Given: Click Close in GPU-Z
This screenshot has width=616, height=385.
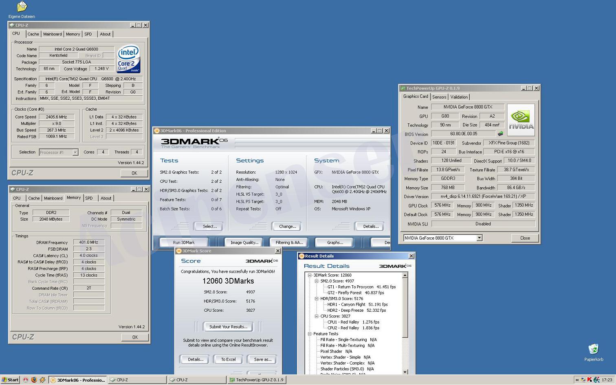Looking at the screenshot, I should (x=525, y=238).
